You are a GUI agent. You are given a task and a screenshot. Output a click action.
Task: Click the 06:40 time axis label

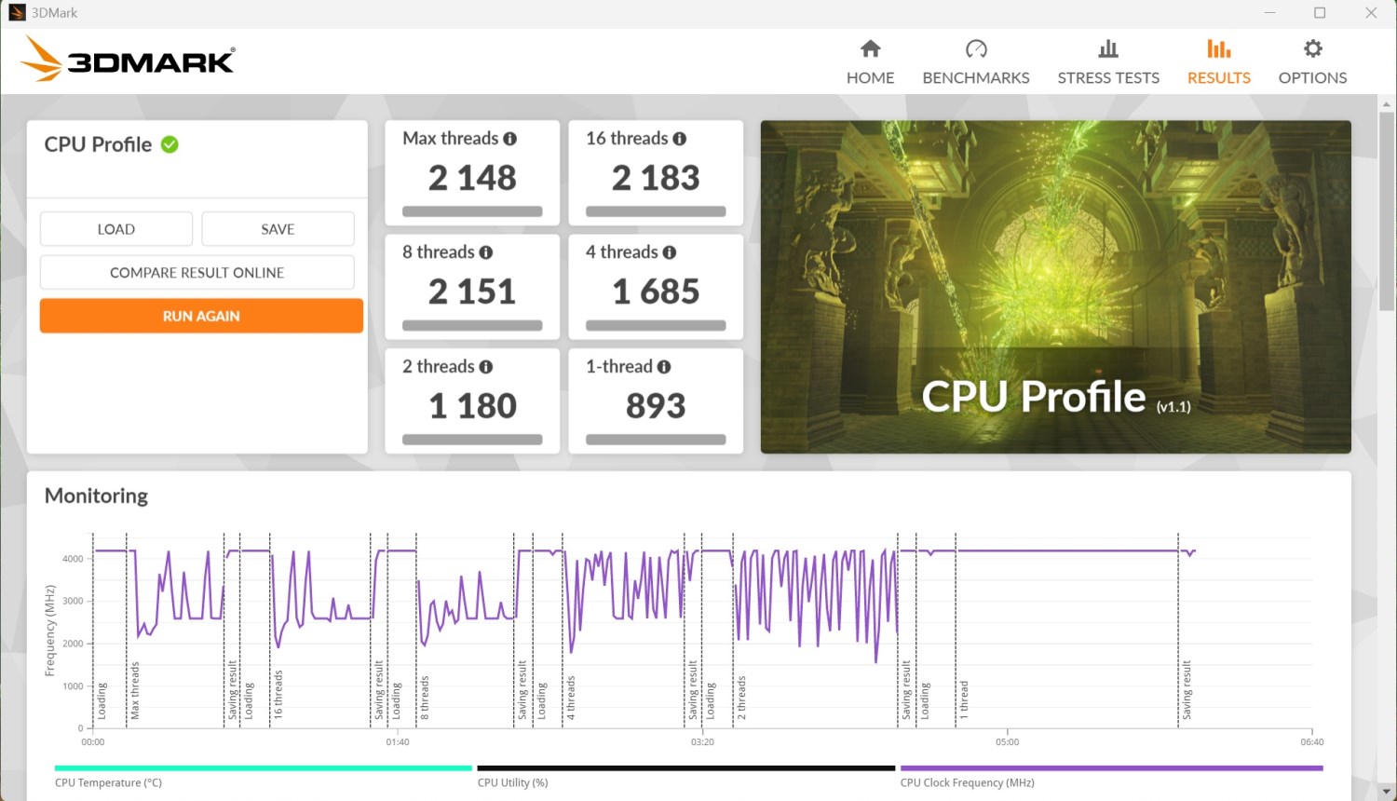tap(1311, 742)
